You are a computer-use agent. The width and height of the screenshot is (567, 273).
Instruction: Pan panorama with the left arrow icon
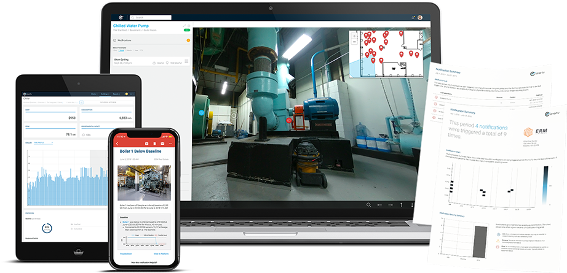click(x=380, y=204)
